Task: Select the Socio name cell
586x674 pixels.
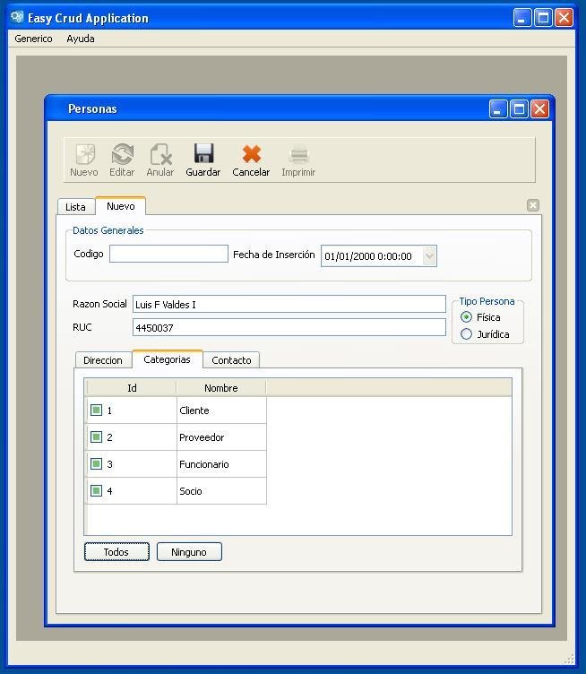Action: click(221, 491)
